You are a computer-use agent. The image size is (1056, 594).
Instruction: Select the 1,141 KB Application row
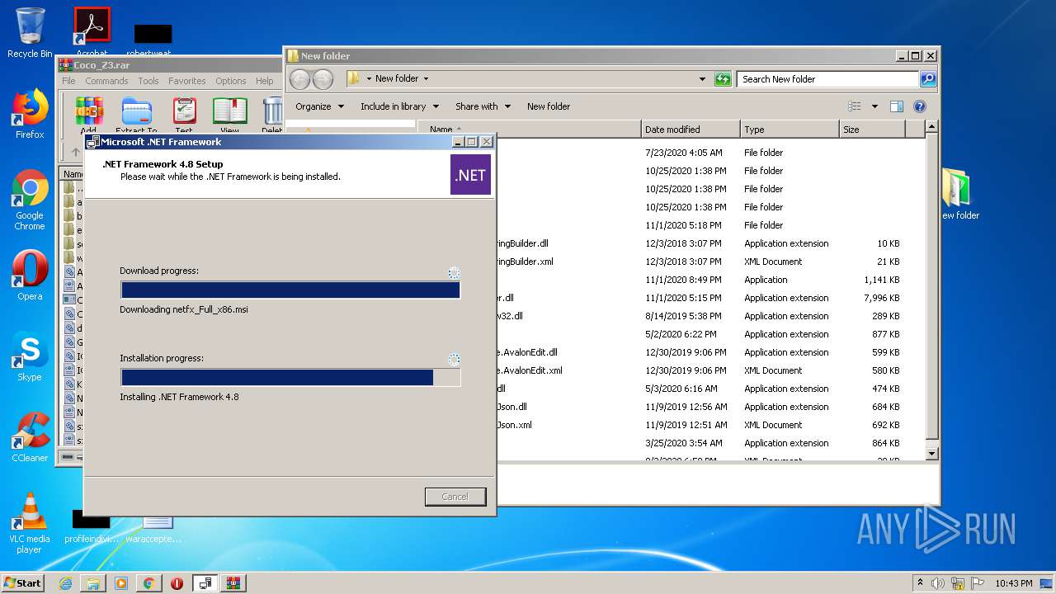point(709,280)
